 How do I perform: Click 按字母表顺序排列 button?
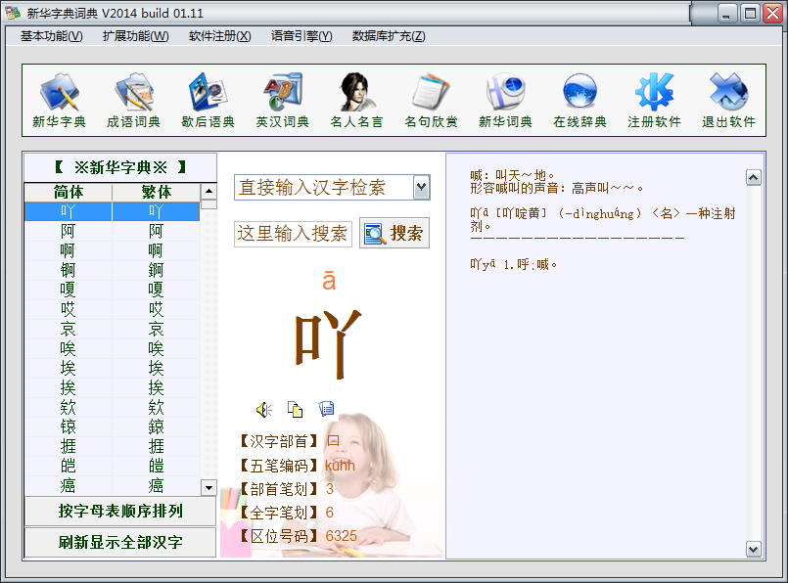click(120, 512)
